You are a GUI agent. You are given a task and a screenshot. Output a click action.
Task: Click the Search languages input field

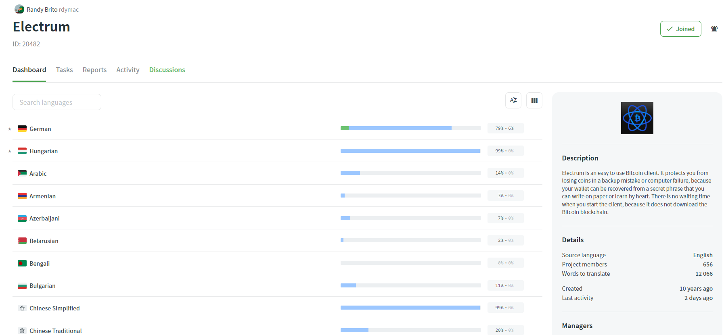57,102
